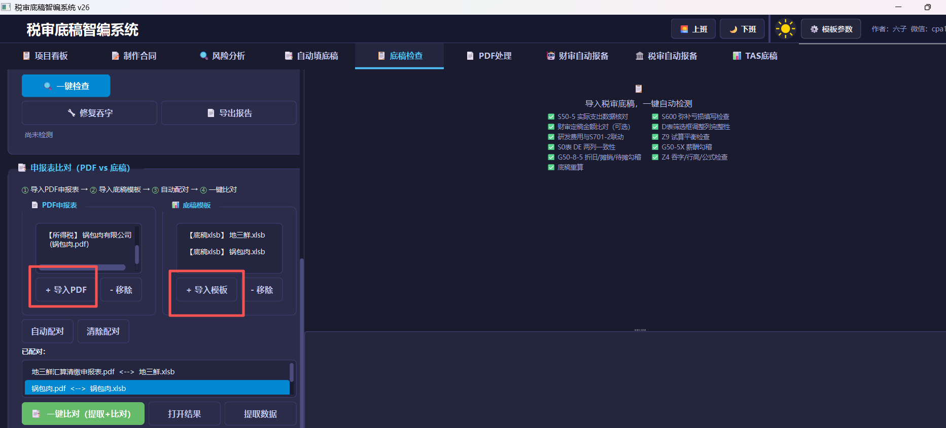This screenshot has width=946, height=428.
Task: Select 【底稿xlsb】锅包肉.xlsb entry
Action: click(227, 252)
